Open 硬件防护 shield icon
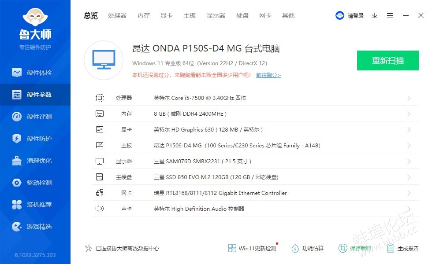Viewport: 432px width, 264px height. (17, 139)
